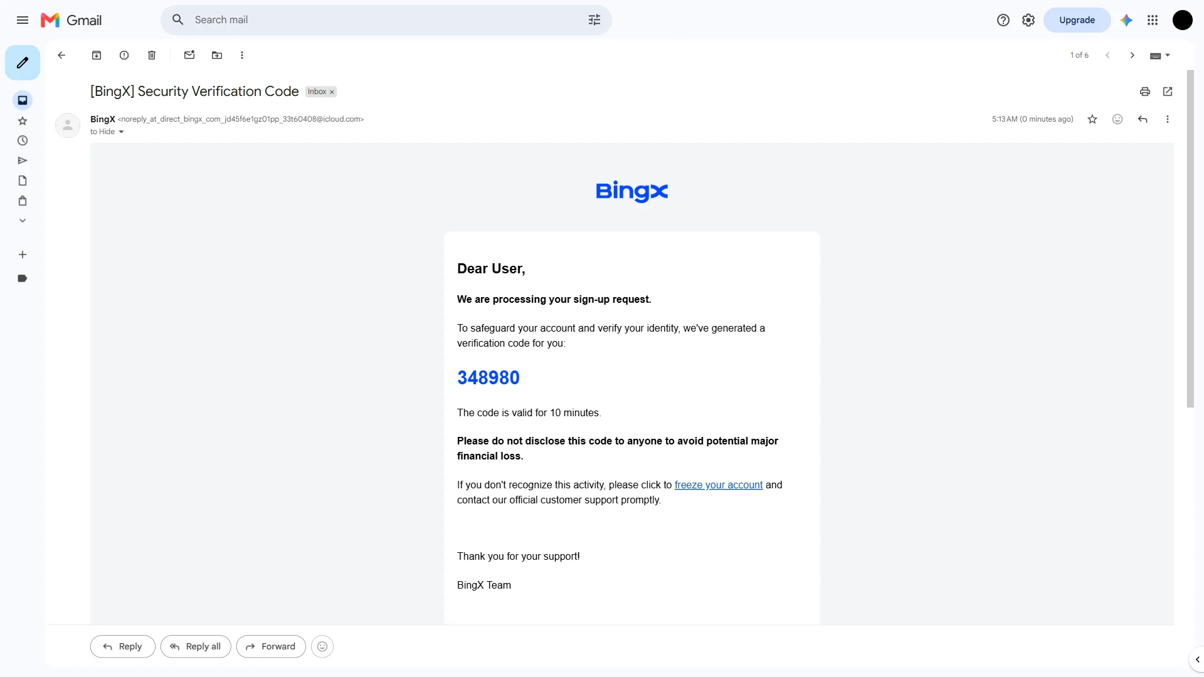
Task: Click the Reply all button
Action: [196, 646]
